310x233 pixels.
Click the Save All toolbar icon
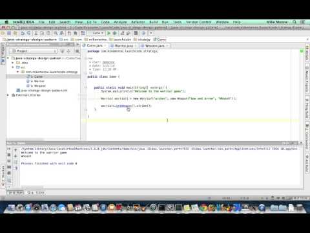(x=9, y=33)
